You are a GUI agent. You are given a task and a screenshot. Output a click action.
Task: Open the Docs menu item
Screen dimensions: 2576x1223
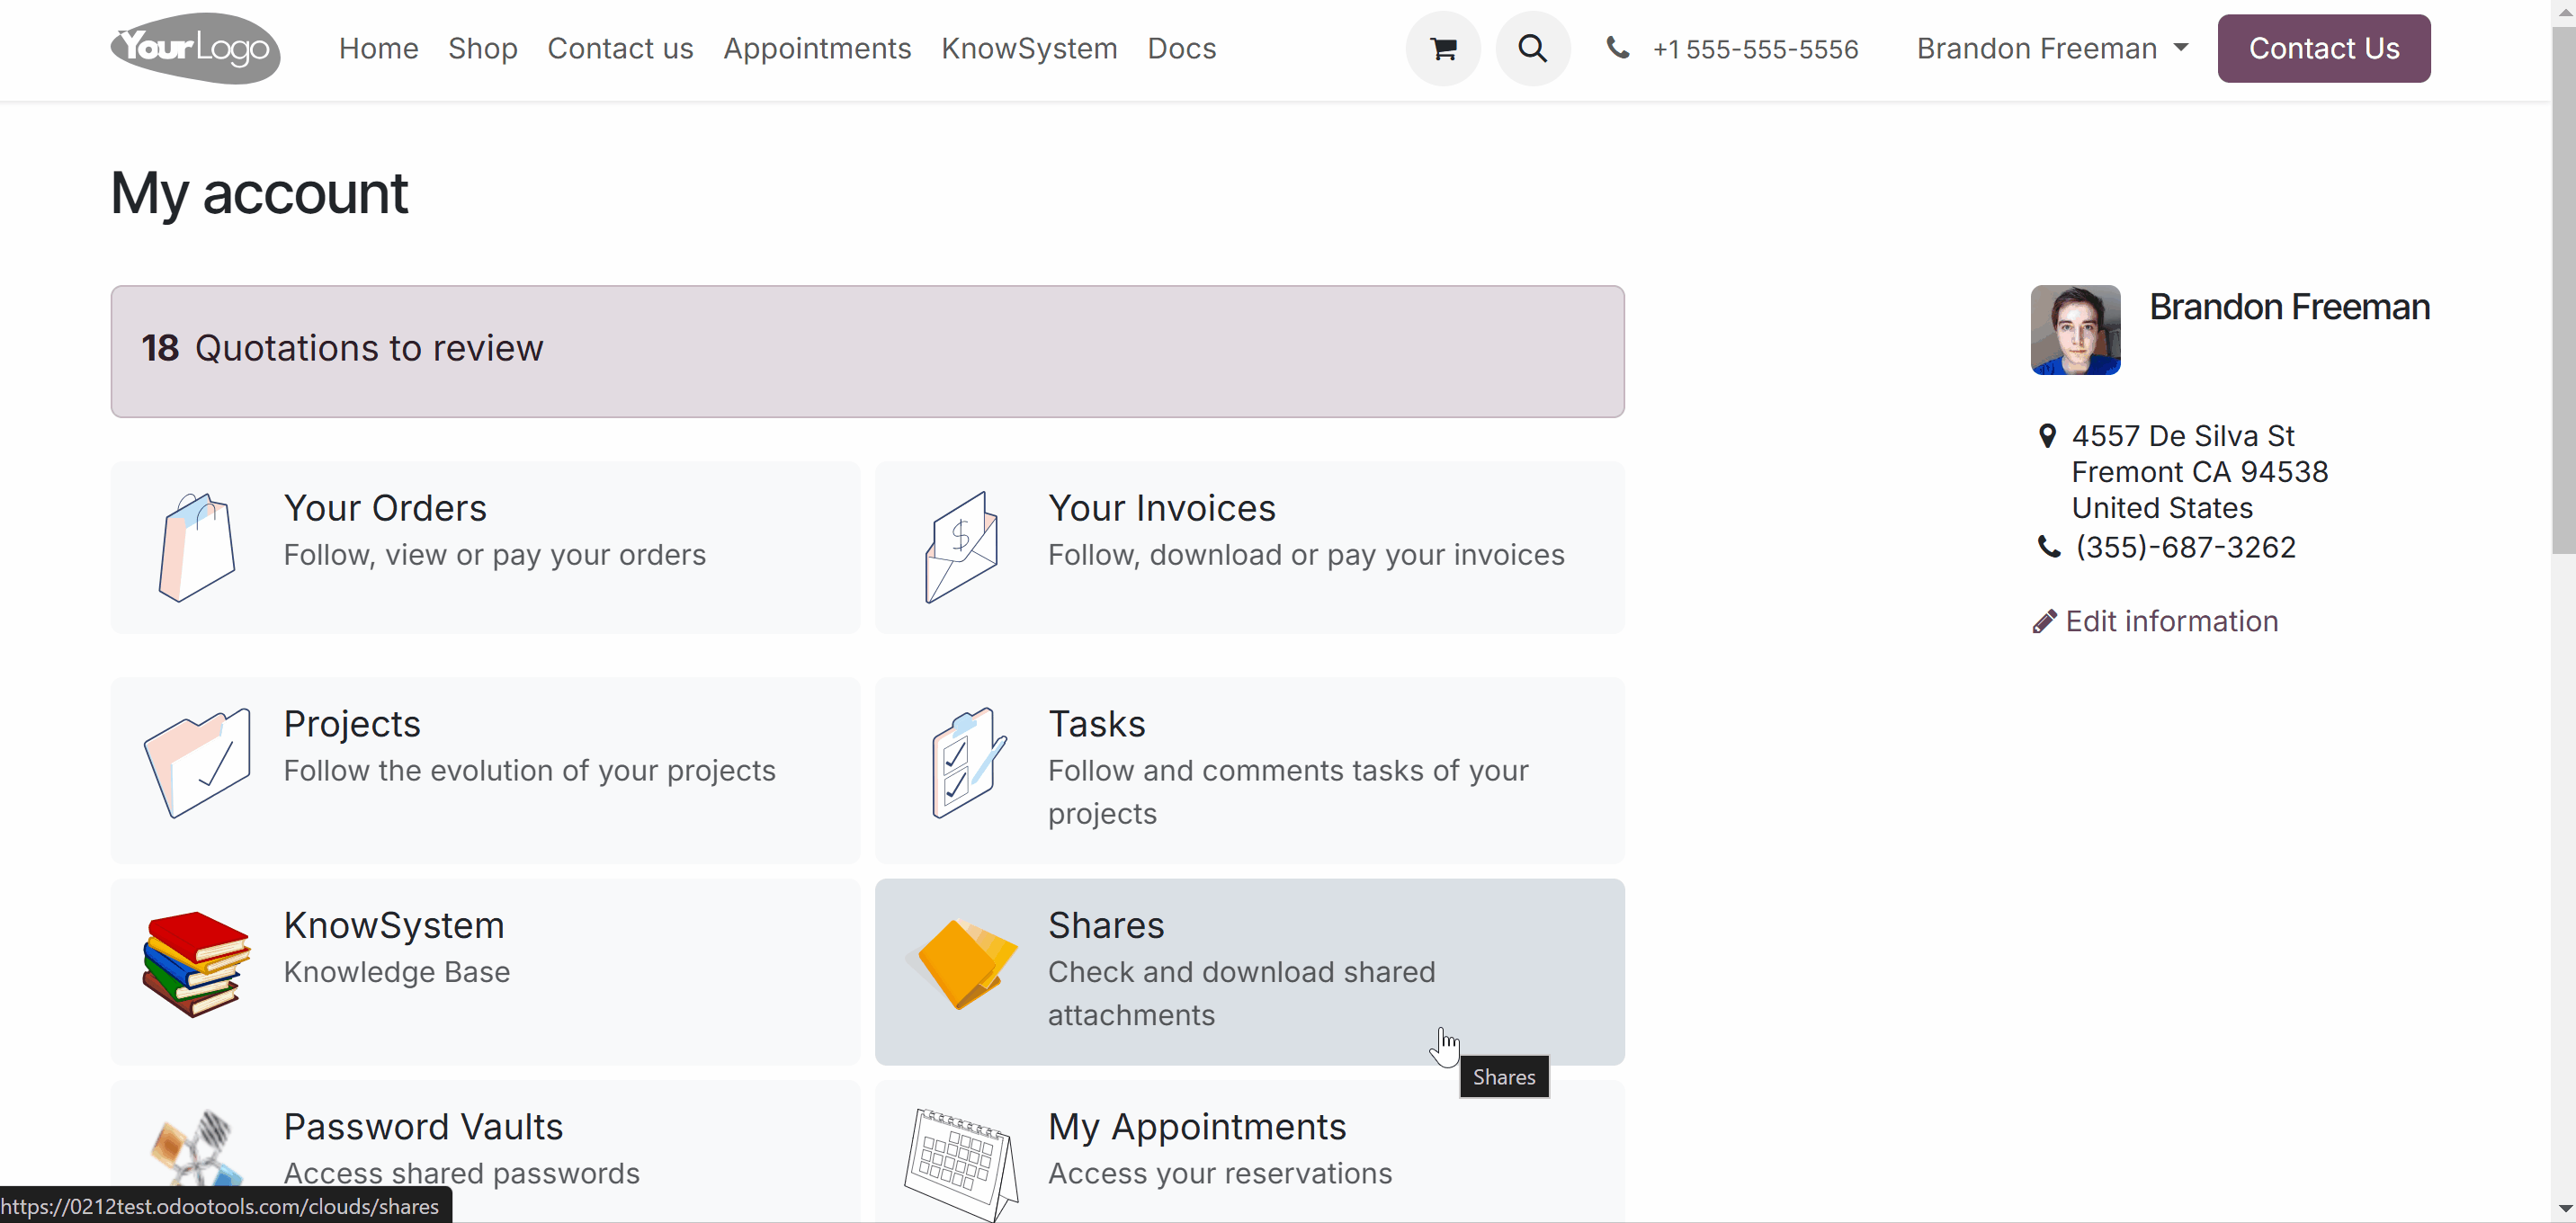tap(1182, 48)
